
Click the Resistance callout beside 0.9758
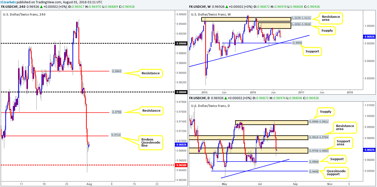(x=152, y=110)
